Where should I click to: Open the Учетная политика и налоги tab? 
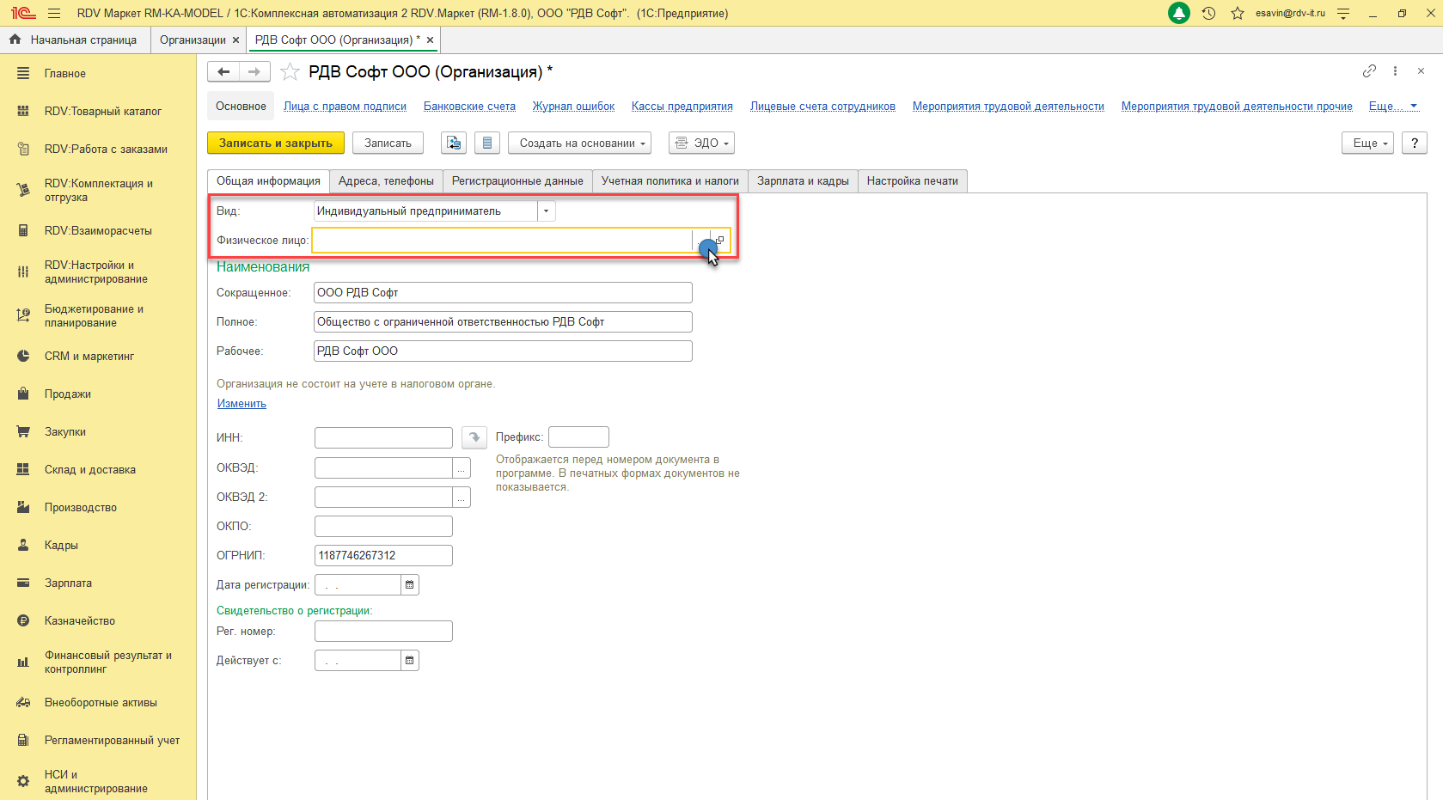[x=670, y=181]
